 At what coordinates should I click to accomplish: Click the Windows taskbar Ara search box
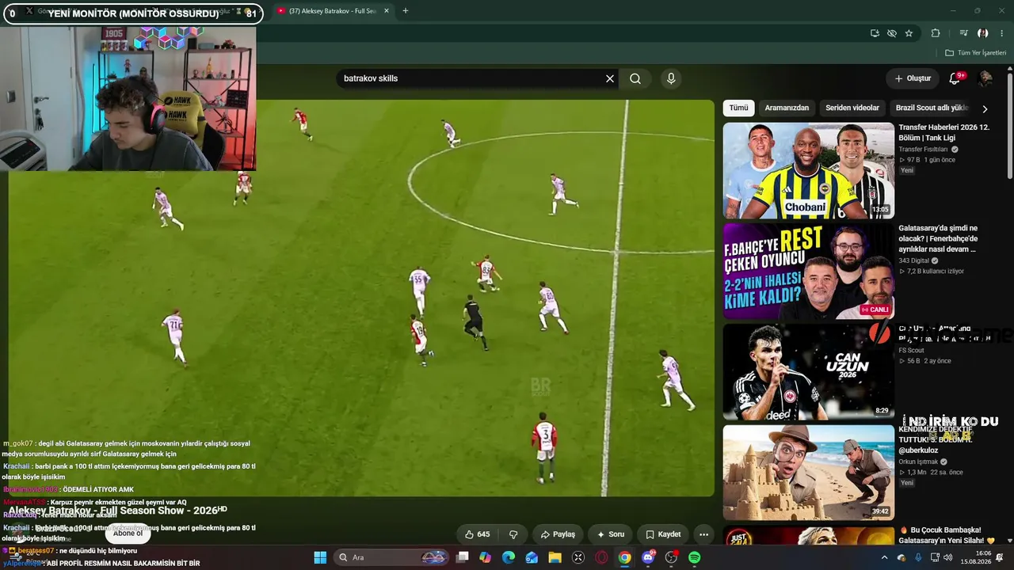point(391,557)
